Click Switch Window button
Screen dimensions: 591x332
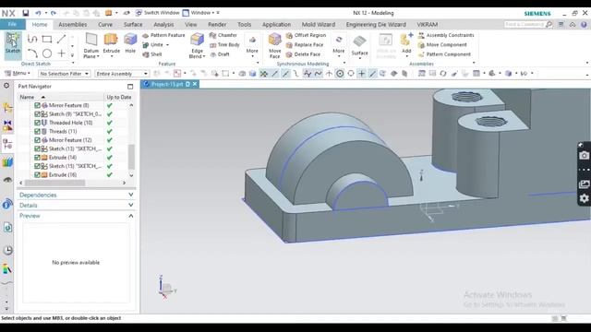point(157,13)
